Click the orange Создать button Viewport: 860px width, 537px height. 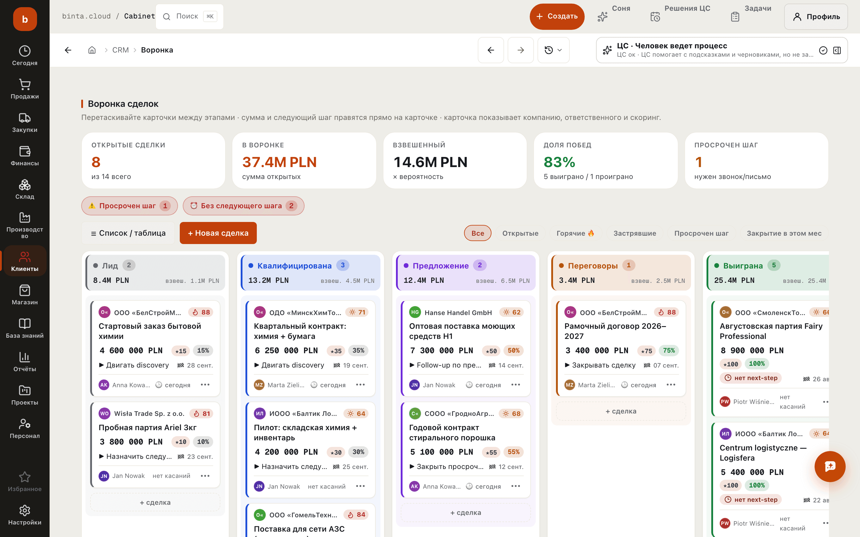click(557, 16)
